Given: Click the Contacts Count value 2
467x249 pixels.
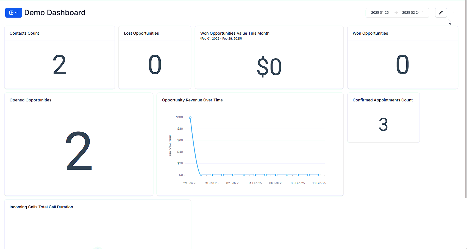Looking at the screenshot, I should click(60, 65).
